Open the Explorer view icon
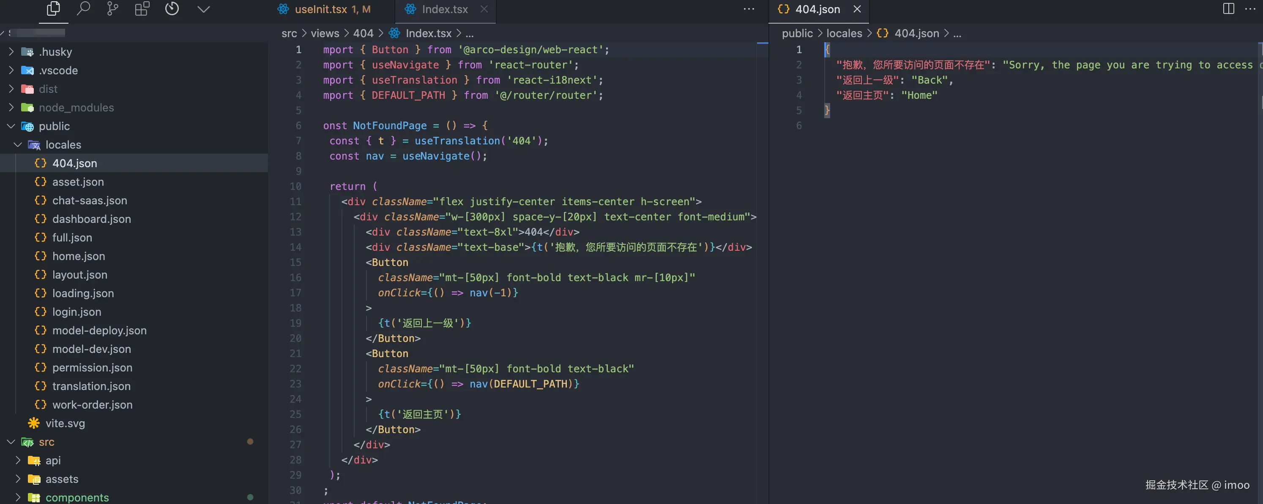1263x504 pixels. pos(53,9)
